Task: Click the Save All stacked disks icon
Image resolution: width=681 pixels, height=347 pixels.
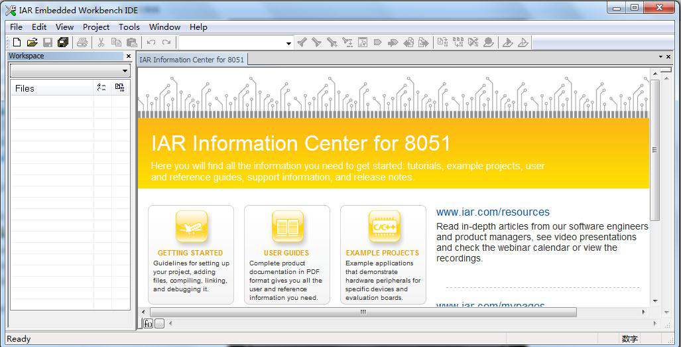Action: click(x=63, y=42)
